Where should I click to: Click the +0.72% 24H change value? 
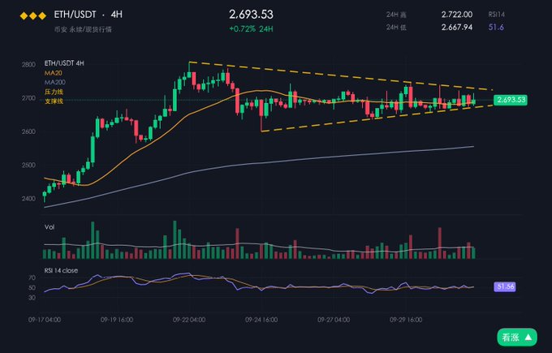(251, 29)
